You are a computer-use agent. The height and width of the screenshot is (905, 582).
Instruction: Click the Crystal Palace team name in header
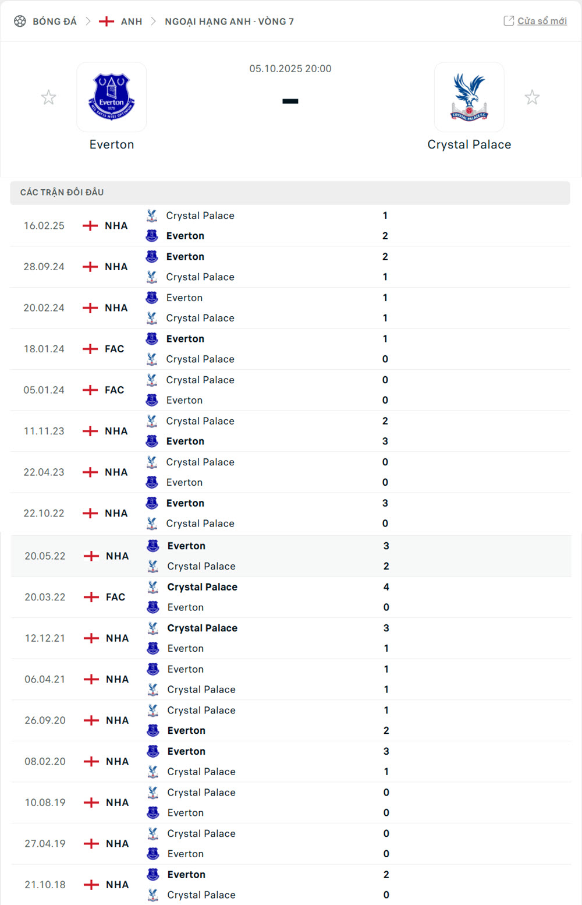pyautogui.click(x=469, y=144)
